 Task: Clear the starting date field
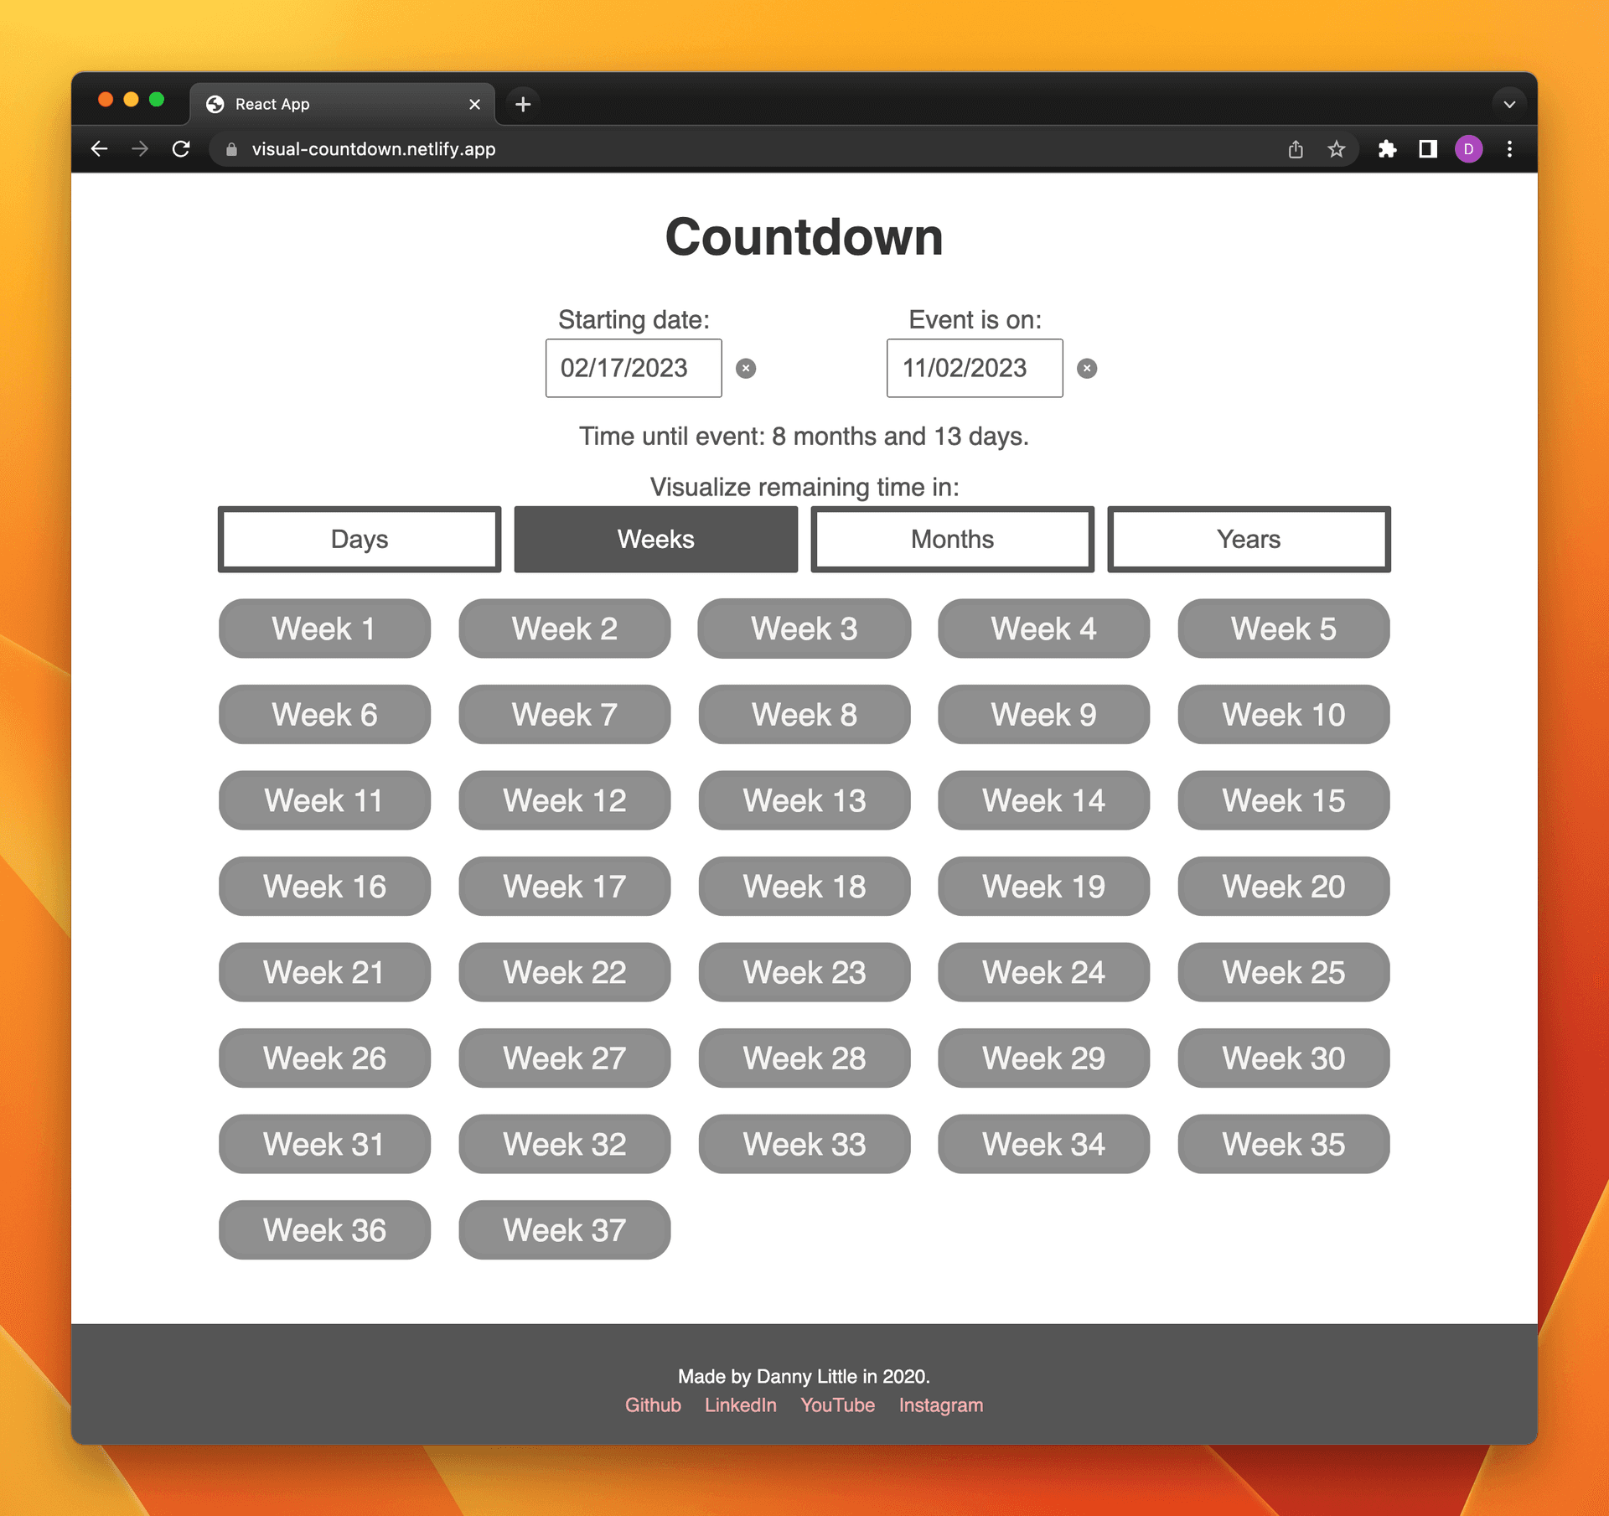coord(747,369)
